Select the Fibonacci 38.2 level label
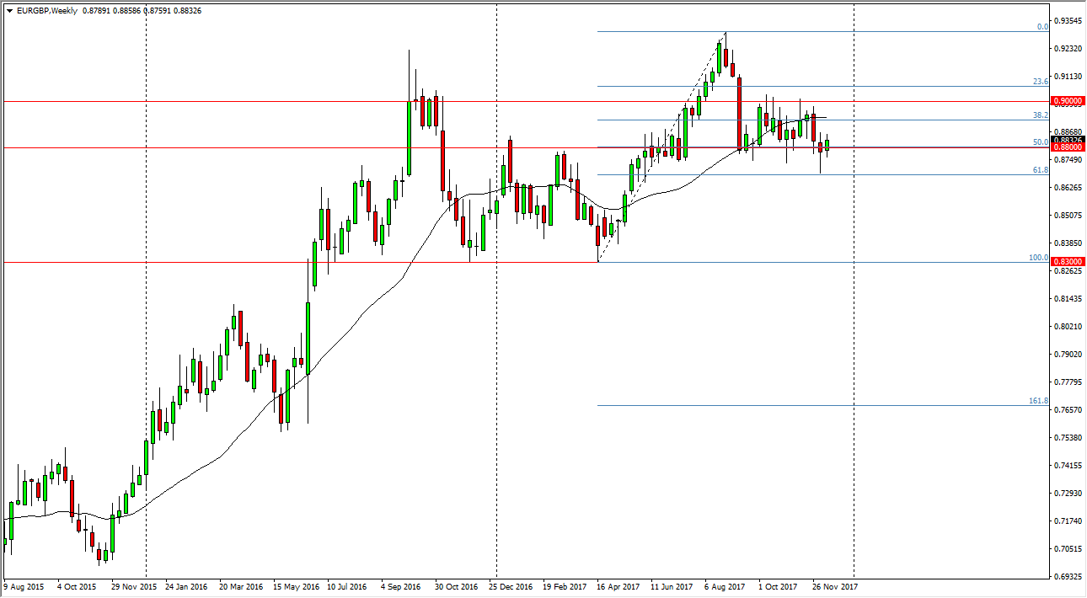Image resolution: width=1087 pixels, height=598 pixels. tap(1041, 115)
